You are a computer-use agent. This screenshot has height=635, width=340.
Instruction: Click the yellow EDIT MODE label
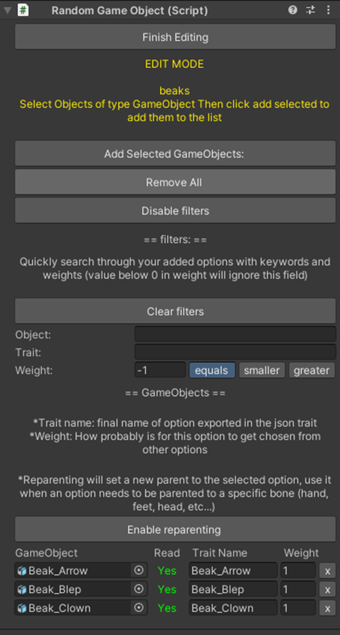174,64
